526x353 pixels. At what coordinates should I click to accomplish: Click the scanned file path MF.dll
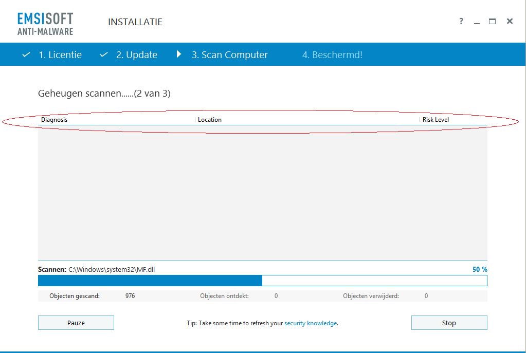[x=112, y=269]
